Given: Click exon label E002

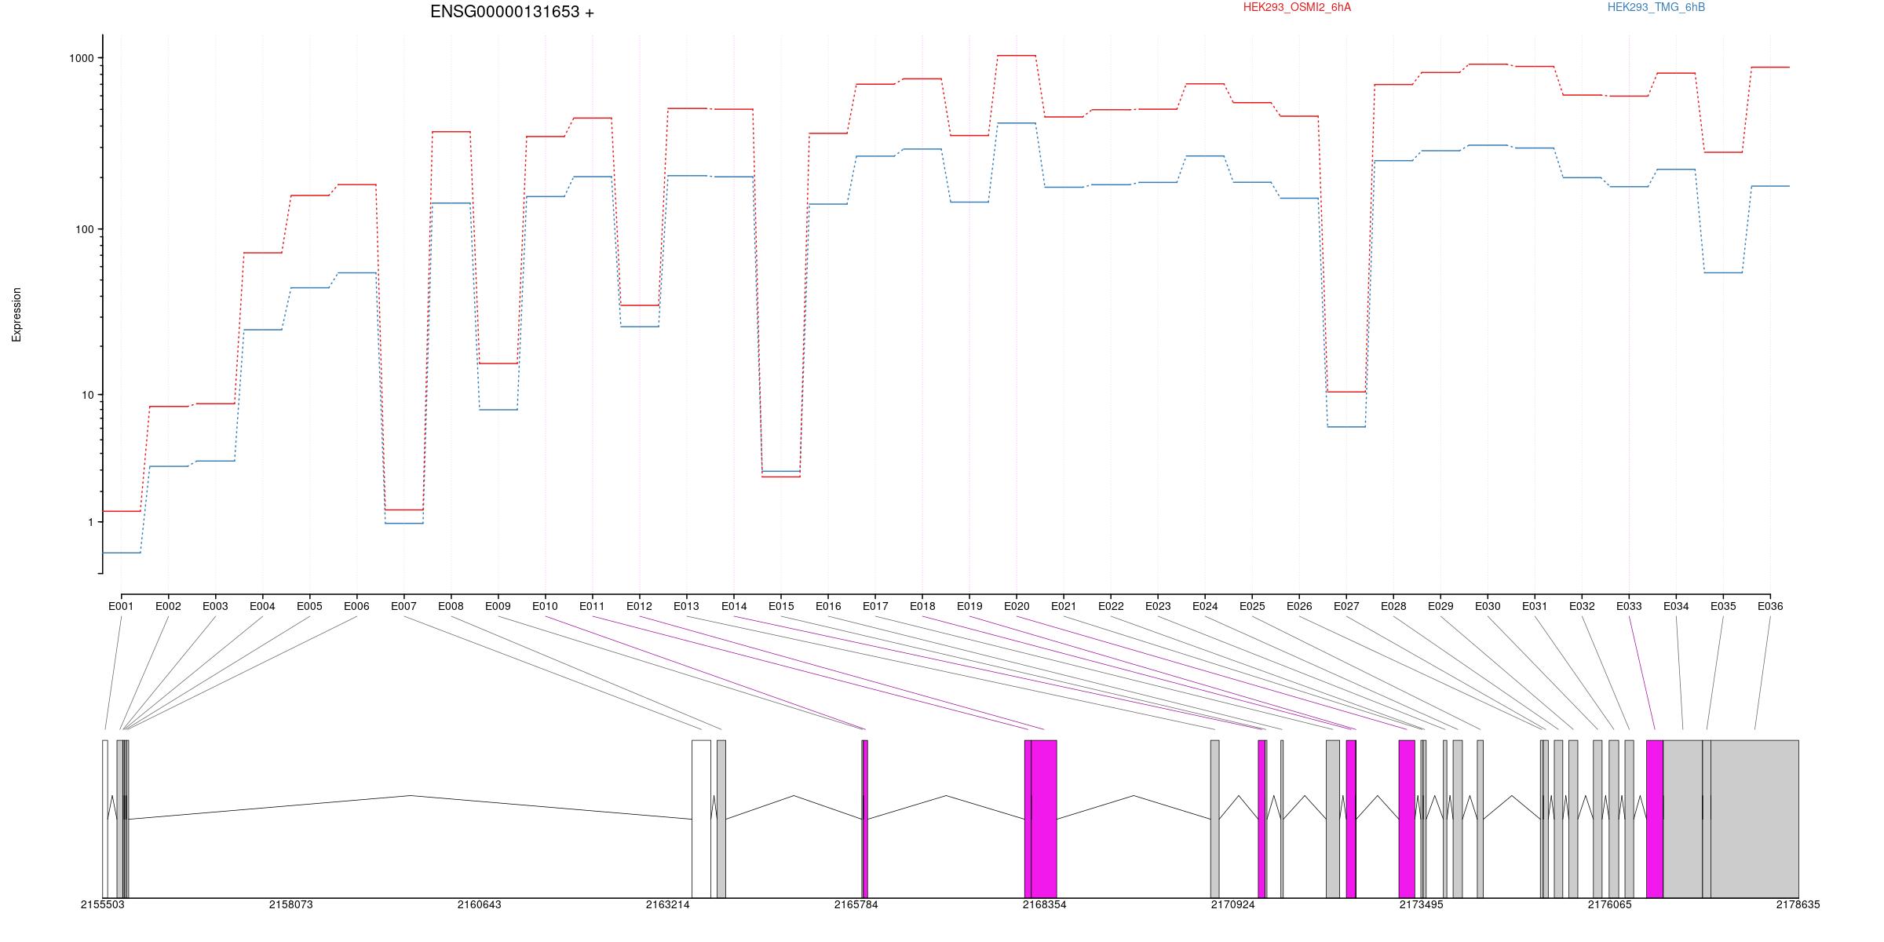Looking at the screenshot, I should click(x=168, y=606).
